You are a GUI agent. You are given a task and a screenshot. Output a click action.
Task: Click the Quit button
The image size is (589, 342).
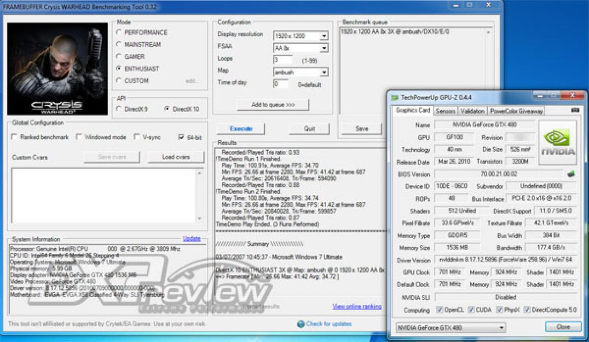[310, 129]
